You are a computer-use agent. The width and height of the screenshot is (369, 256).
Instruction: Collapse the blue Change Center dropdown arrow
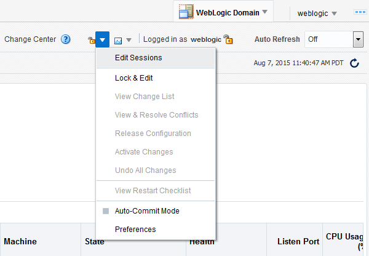click(x=103, y=39)
